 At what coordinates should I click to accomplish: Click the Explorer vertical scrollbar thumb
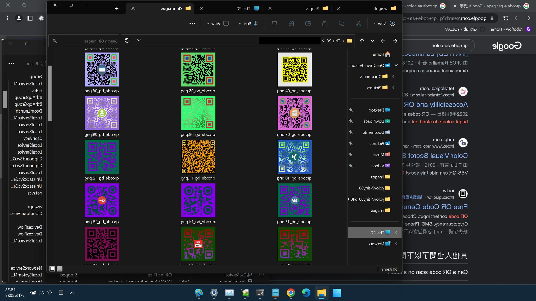tap(50, 93)
